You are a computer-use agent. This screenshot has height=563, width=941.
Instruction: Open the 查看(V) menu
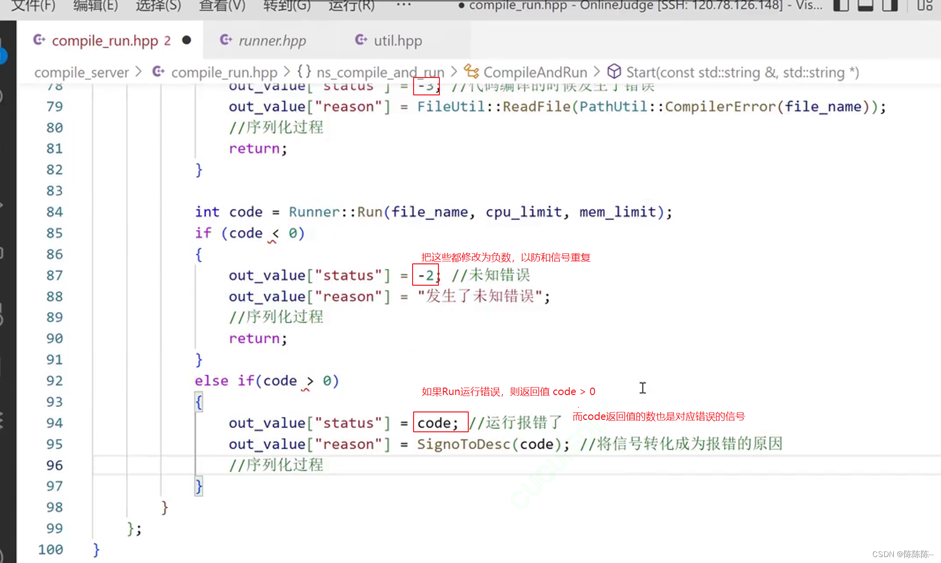click(222, 5)
